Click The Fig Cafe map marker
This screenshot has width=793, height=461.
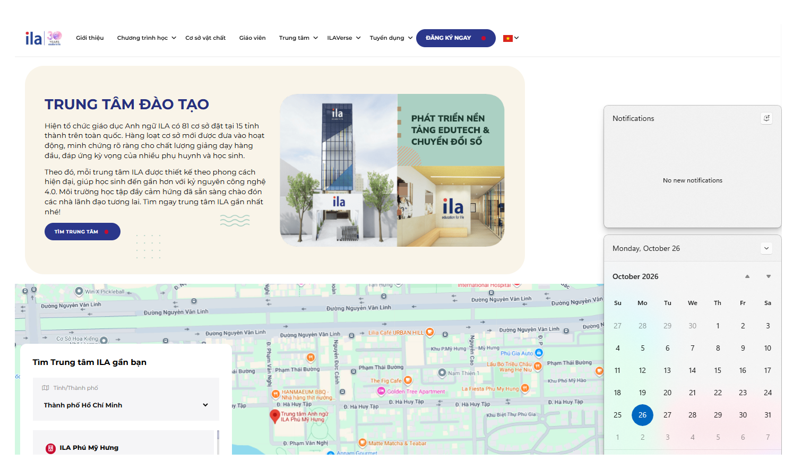(408, 380)
